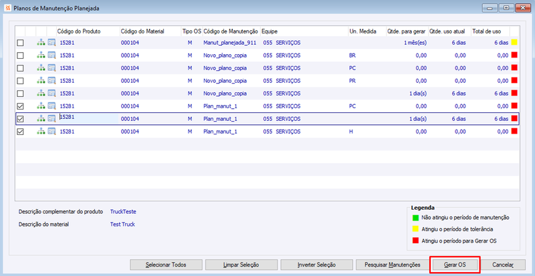535x276 pixels.
Task: Click the Código de Manutenção column header
Action: tap(231, 31)
